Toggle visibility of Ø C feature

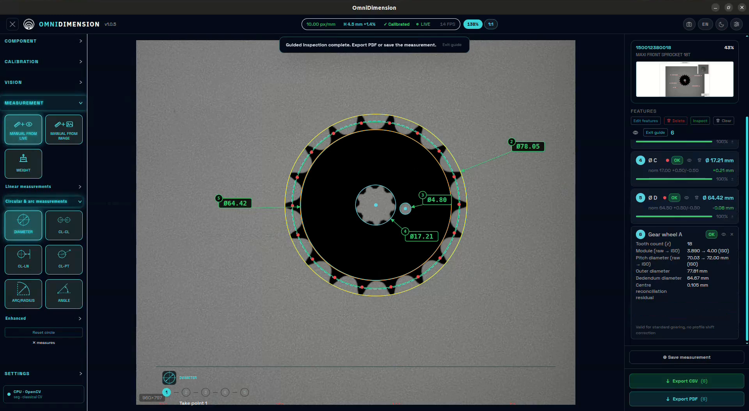click(689, 160)
